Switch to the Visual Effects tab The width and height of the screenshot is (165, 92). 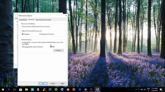pyautogui.click(x=23, y=20)
